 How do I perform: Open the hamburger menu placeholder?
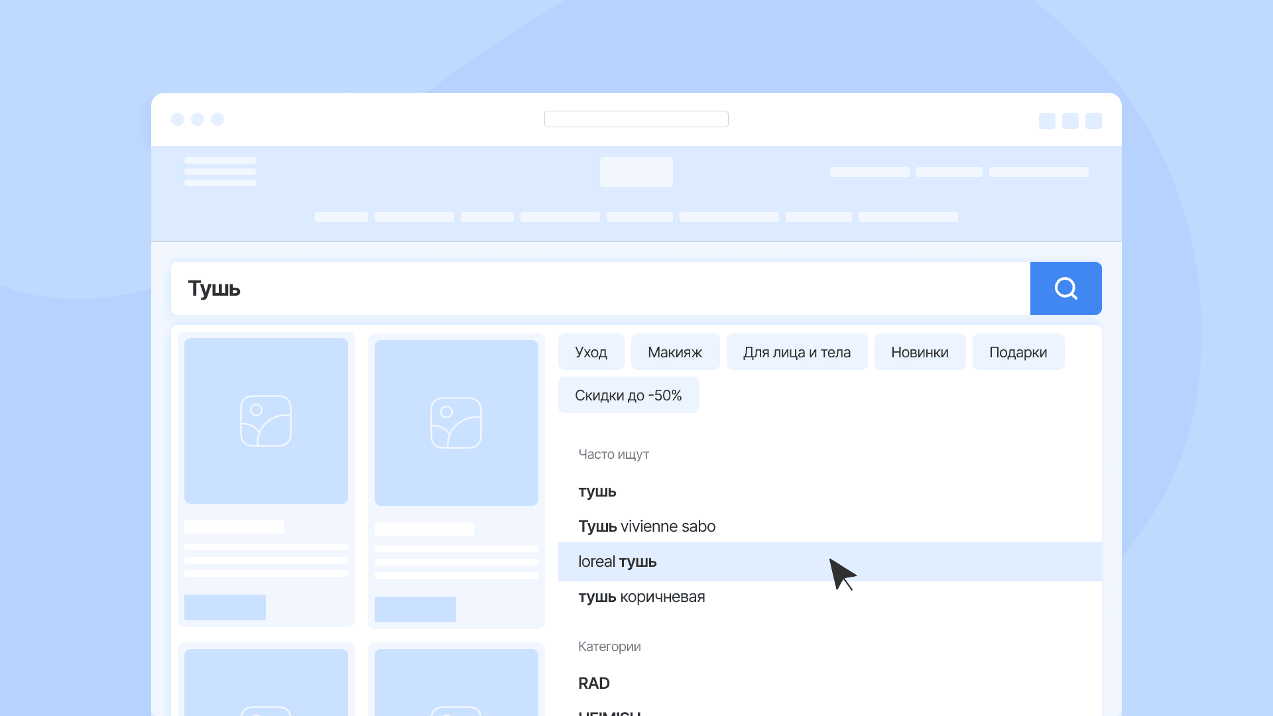click(x=220, y=172)
